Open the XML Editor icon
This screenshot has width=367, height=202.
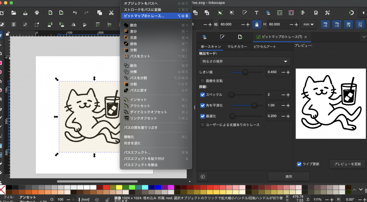coord(280,13)
